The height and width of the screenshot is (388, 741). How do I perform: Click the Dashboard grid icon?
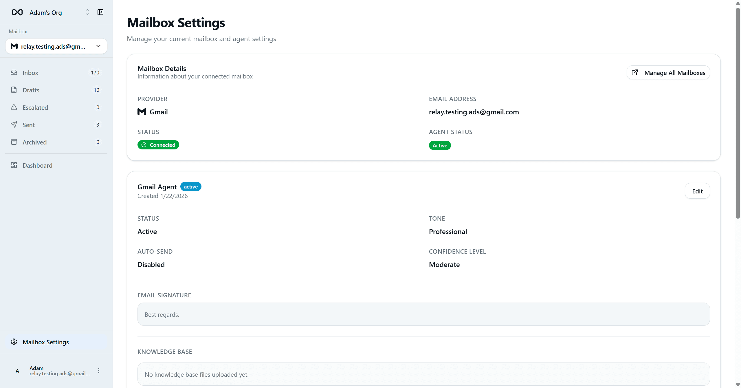[14, 165]
